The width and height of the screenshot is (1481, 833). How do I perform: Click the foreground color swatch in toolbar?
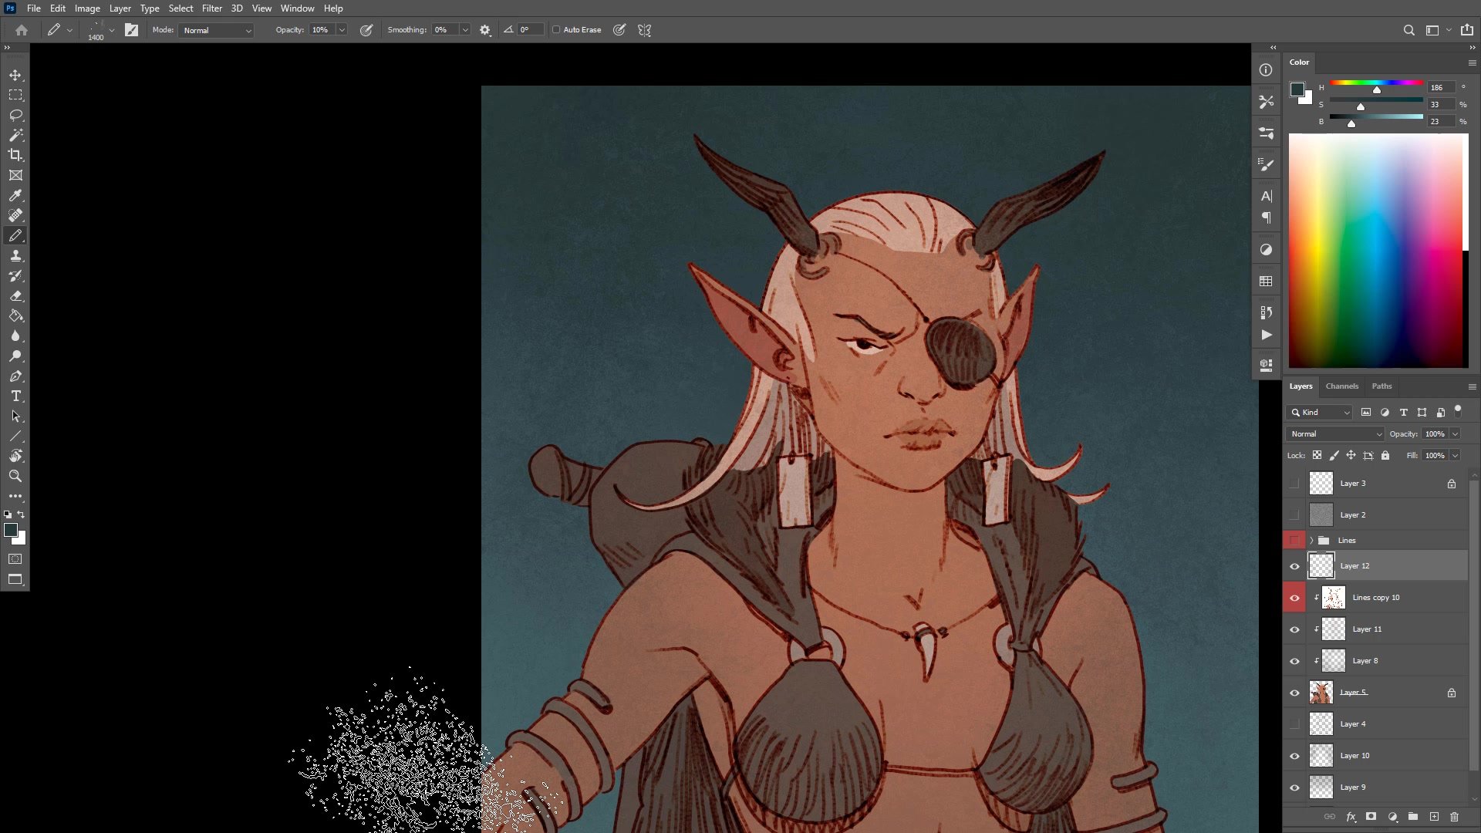pos(11,530)
